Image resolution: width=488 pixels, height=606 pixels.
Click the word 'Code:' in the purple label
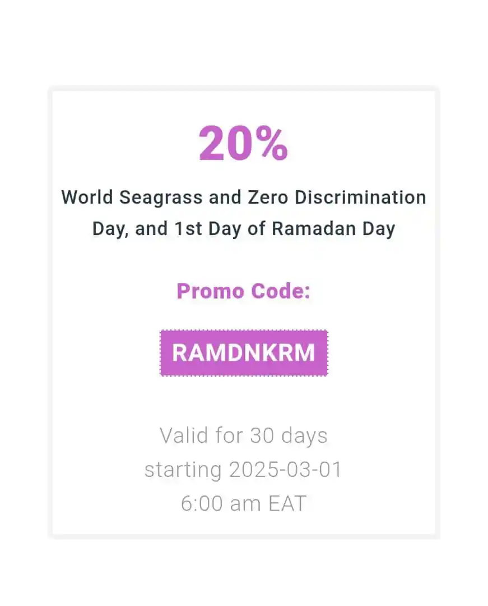[x=281, y=291]
